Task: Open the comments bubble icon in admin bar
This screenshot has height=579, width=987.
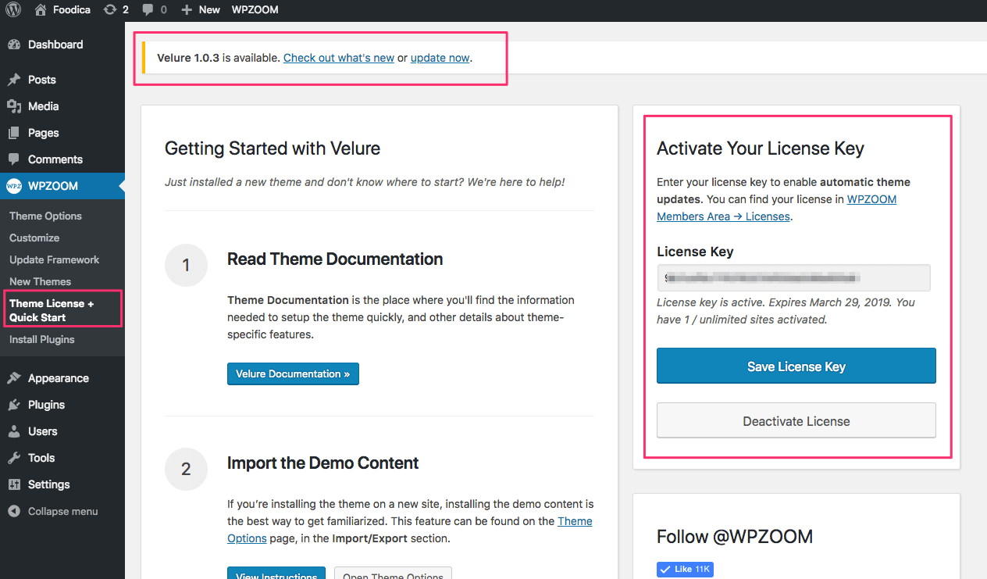Action: pyautogui.click(x=148, y=9)
